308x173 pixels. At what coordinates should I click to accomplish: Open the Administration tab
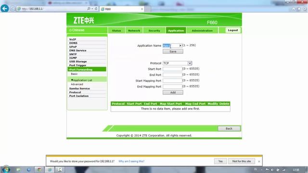pyautogui.click(x=202, y=30)
